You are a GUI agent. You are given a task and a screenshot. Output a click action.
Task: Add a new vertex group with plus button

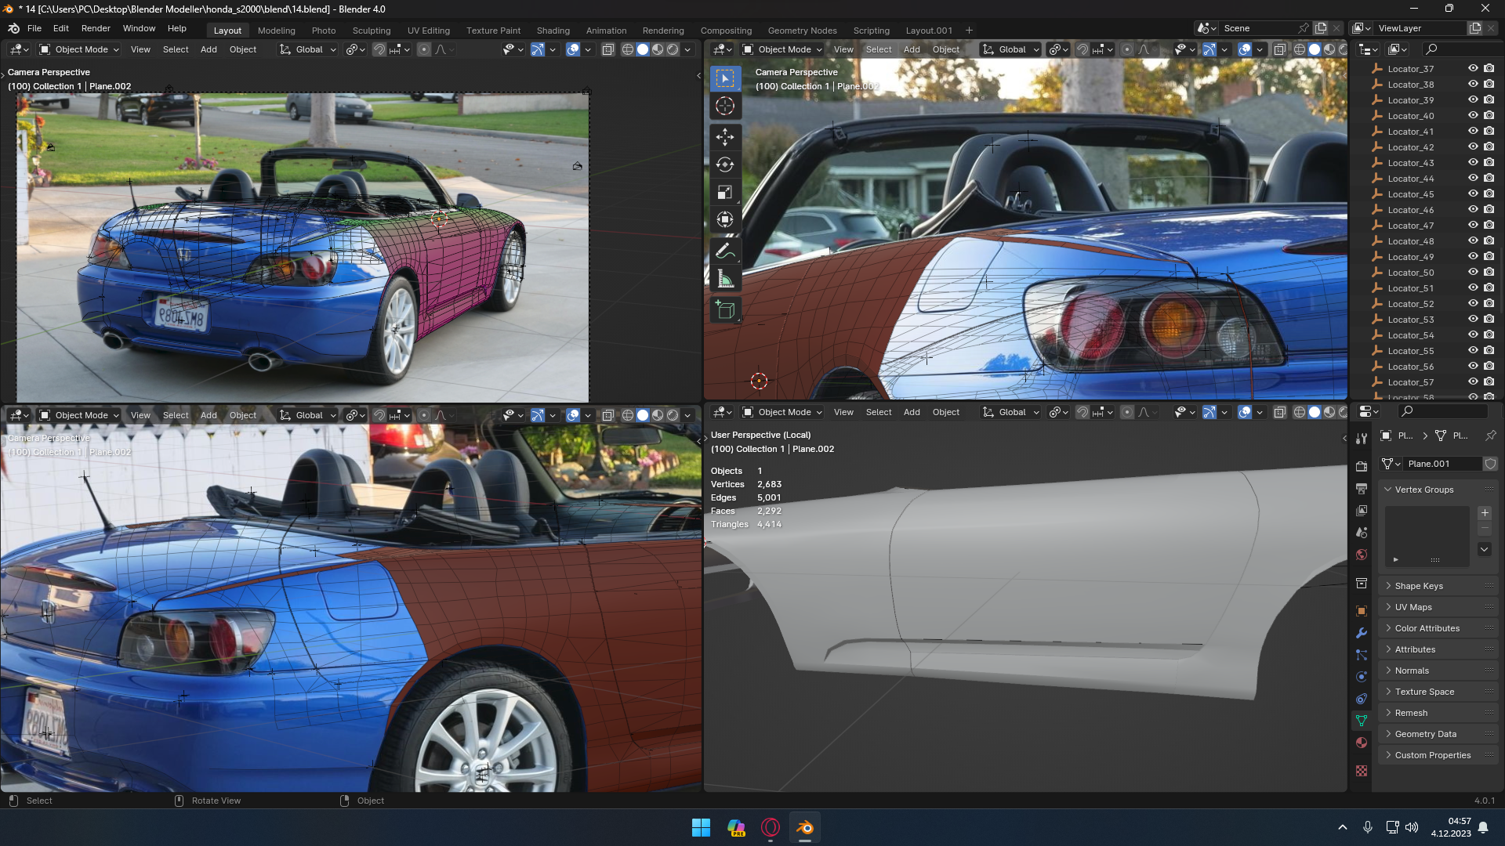pyautogui.click(x=1485, y=513)
